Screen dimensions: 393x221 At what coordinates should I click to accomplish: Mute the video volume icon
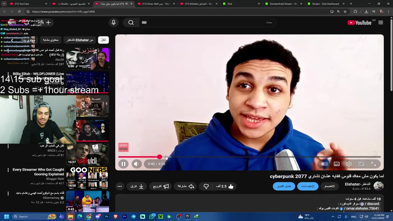[x=136, y=164]
